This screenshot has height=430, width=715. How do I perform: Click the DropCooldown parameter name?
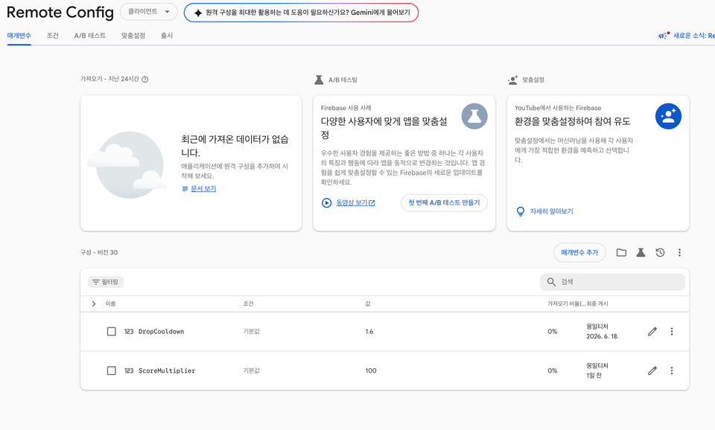(x=162, y=332)
